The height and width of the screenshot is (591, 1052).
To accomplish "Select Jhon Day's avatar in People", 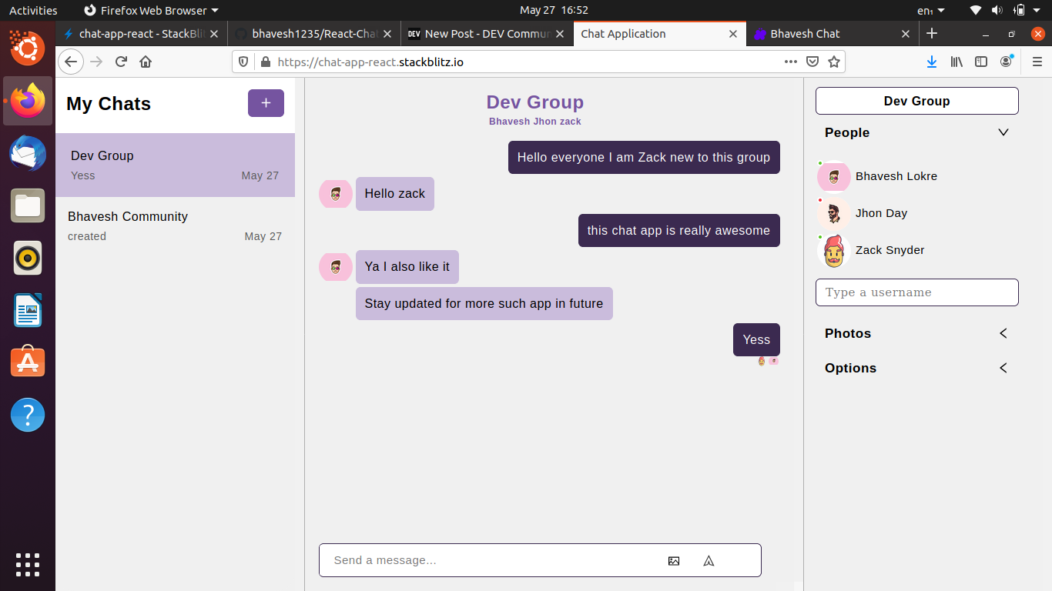I will (x=833, y=213).
